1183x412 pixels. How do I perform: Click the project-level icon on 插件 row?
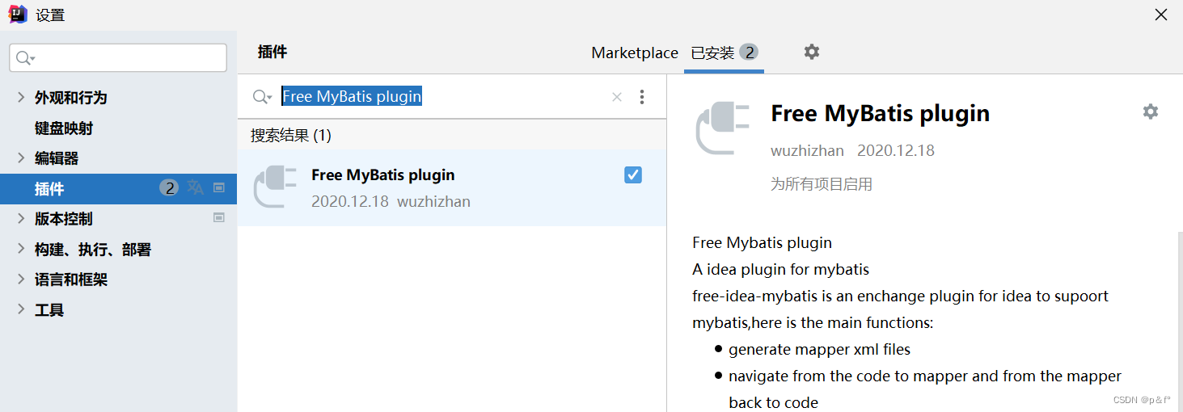(218, 187)
